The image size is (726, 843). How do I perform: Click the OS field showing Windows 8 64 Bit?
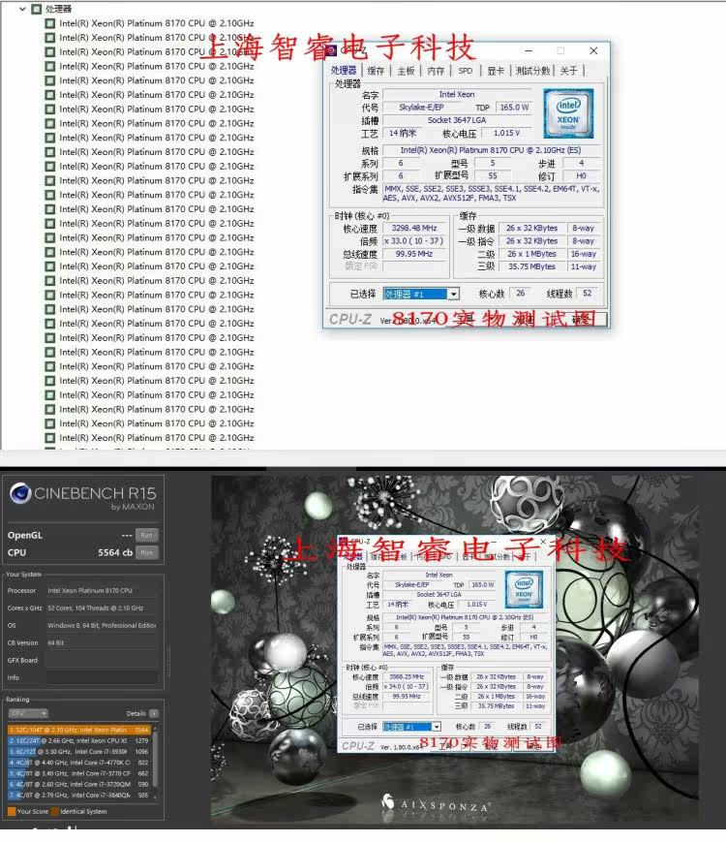[102, 625]
